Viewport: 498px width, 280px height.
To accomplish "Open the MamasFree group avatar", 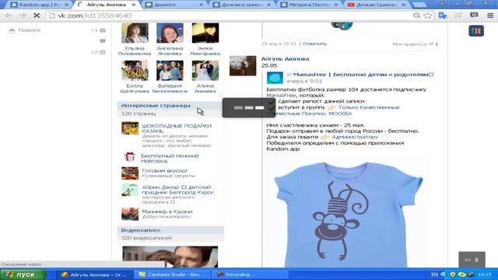I will click(275, 78).
